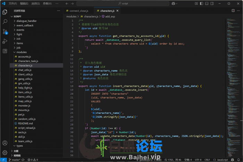243x162 pixels.
Task: Open the Extensions view
Action: 5,51
